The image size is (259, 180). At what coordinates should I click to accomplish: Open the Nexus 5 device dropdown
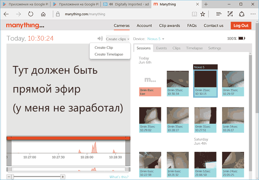156,39
